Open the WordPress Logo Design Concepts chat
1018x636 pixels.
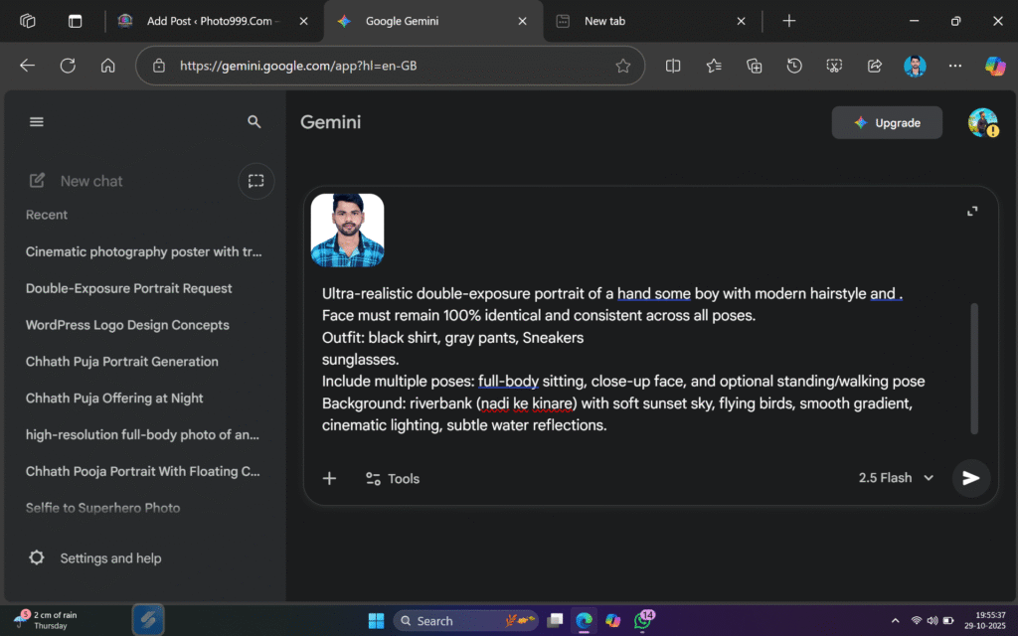(127, 325)
